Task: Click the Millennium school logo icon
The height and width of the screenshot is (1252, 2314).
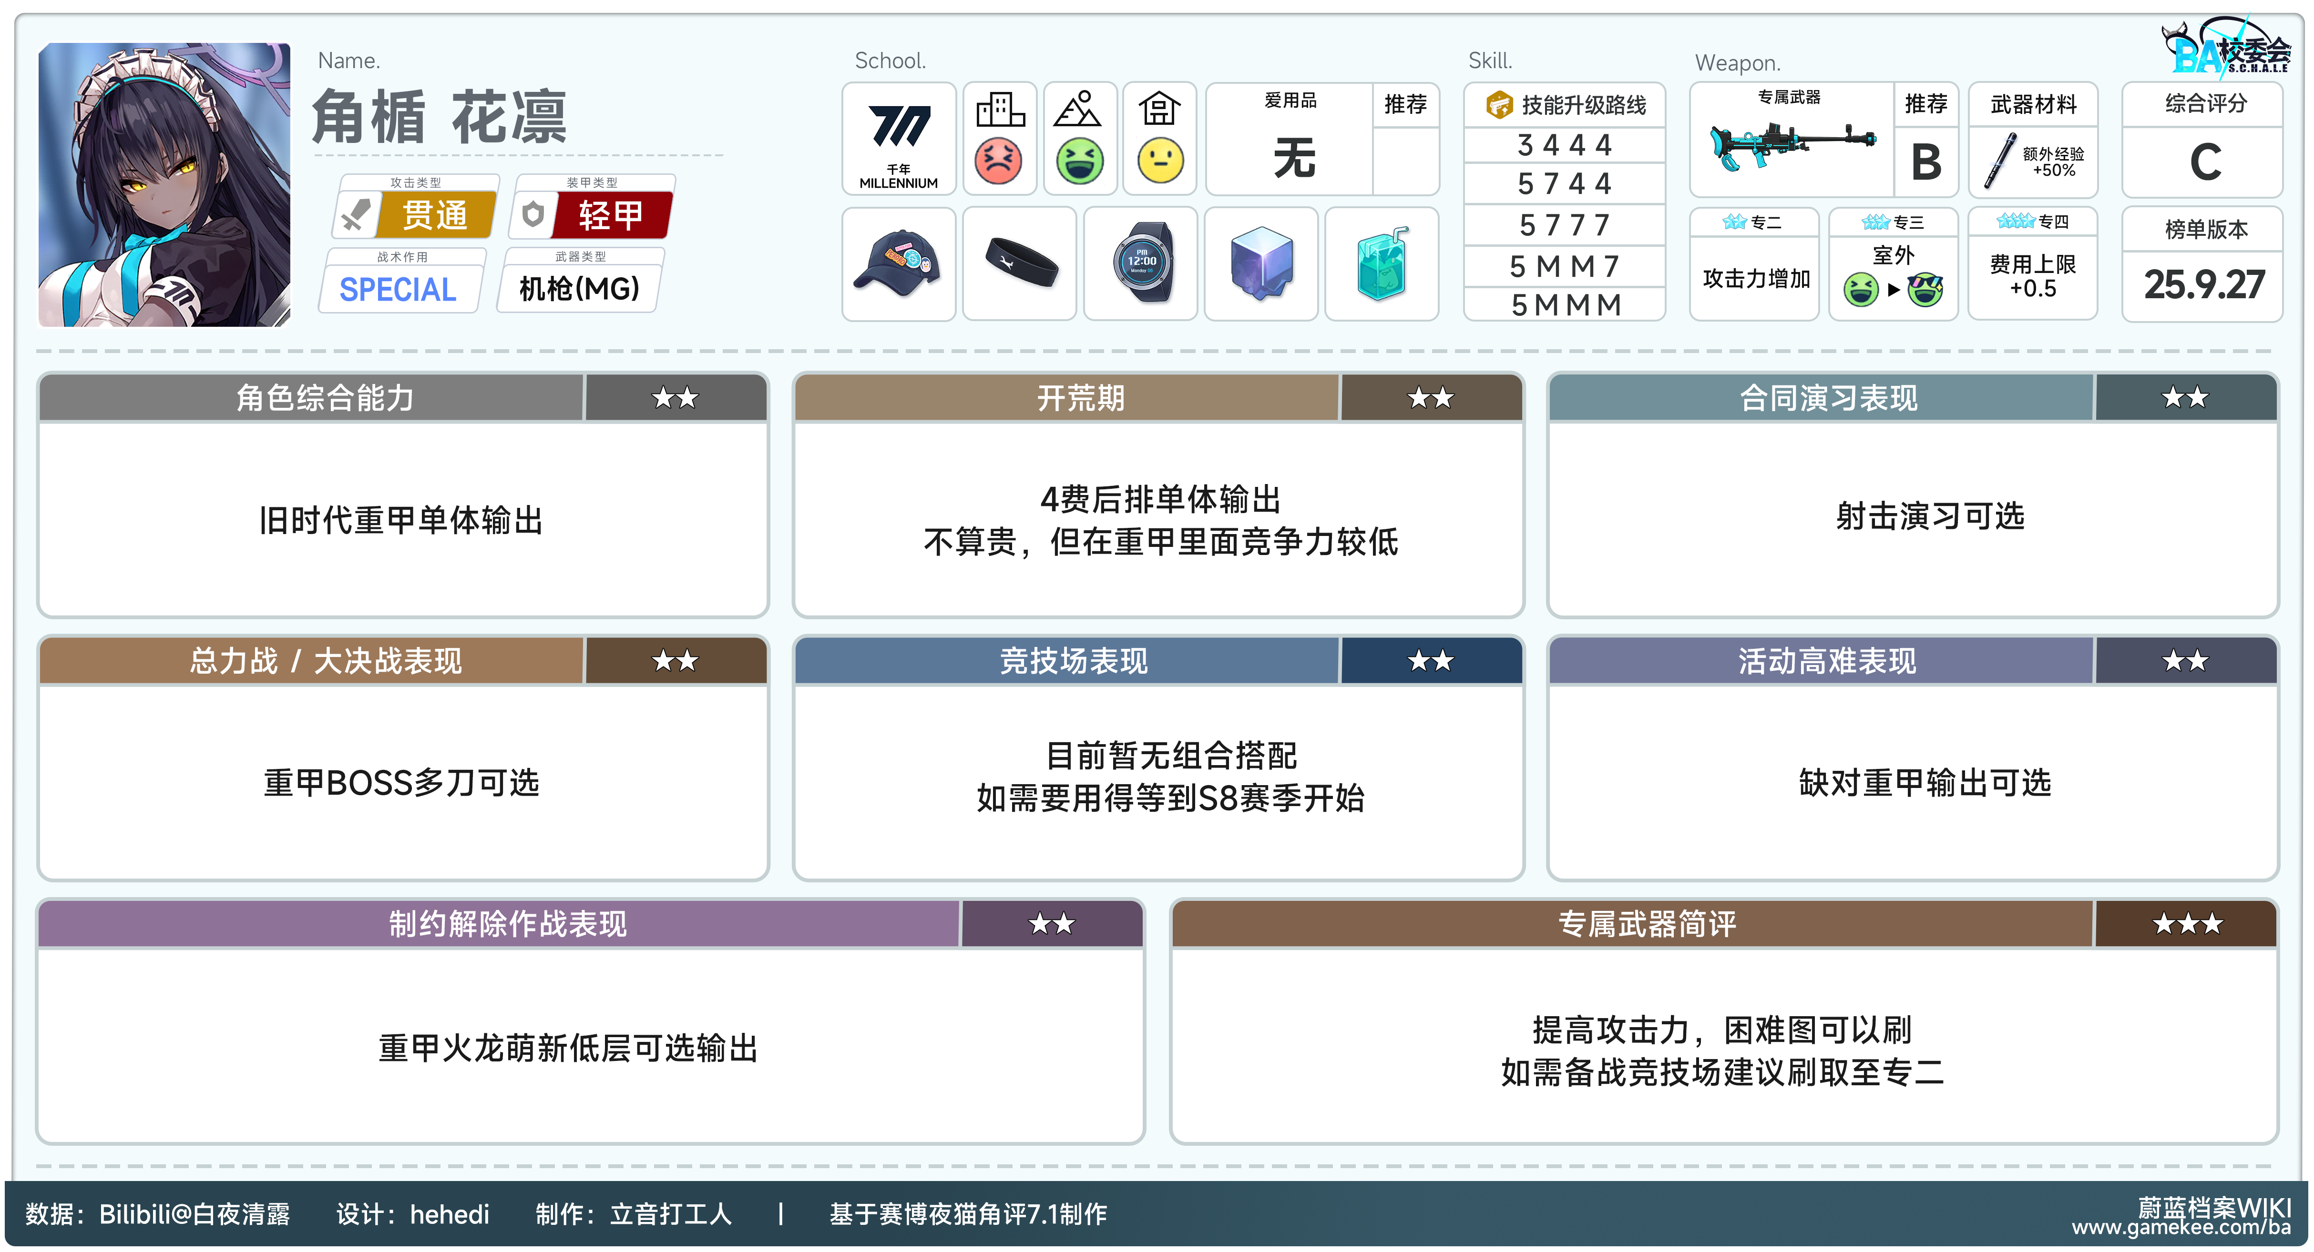Action: click(898, 128)
